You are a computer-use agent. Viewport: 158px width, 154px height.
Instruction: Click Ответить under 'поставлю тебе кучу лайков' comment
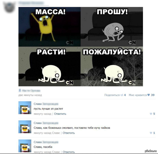point(69,133)
